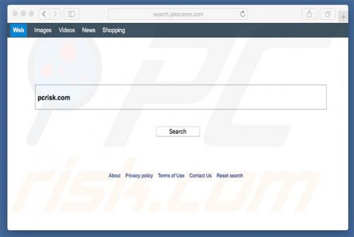Minimize the window with the middle traffic light button
Screen dimensions: 354x237
(x=23, y=14)
